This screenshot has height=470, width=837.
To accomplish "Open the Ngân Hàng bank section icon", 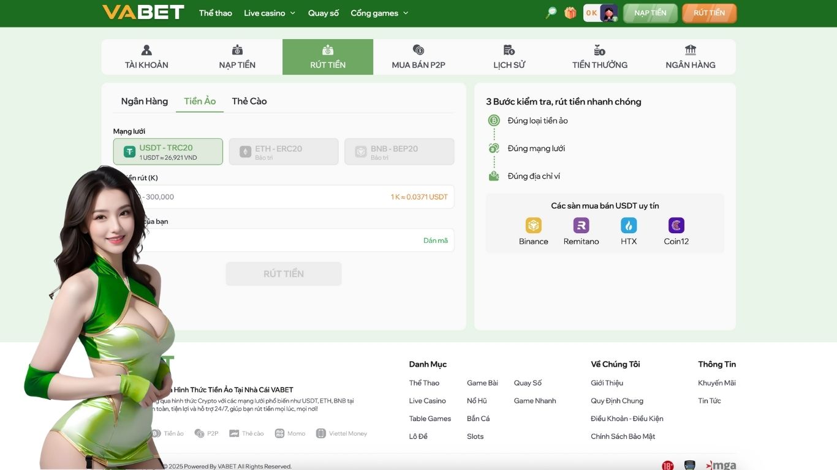I will pyautogui.click(x=690, y=50).
